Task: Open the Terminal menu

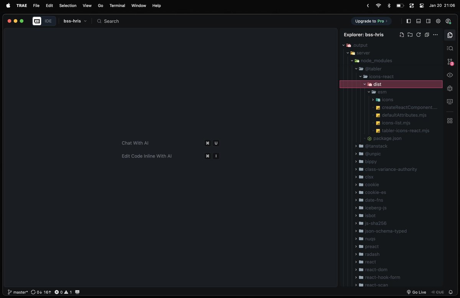Action: pos(117,6)
